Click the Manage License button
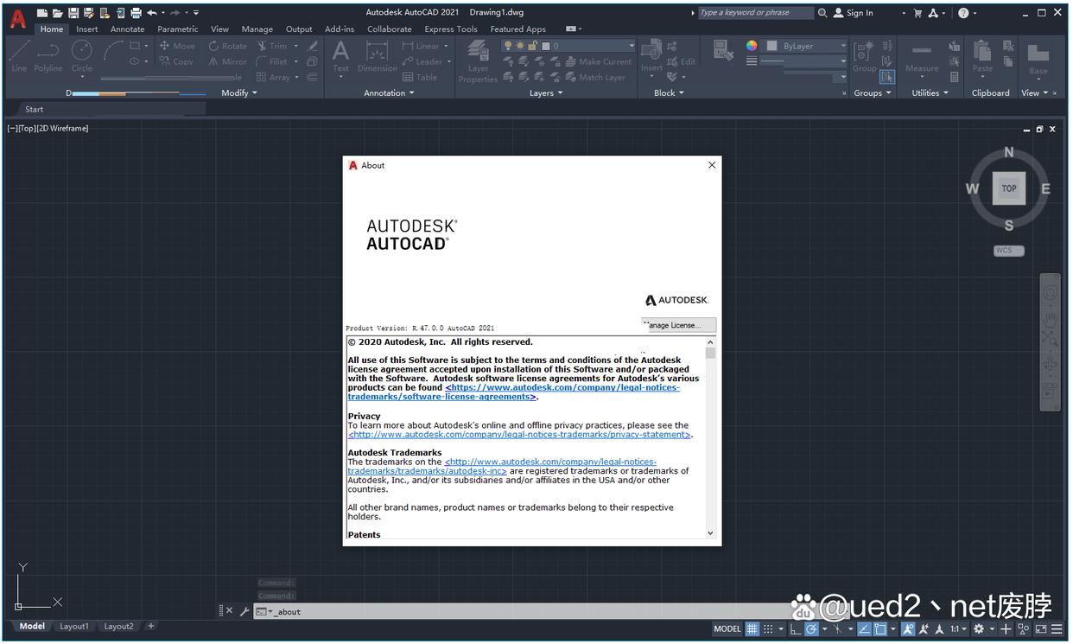1073x644 pixels. (x=679, y=325)
